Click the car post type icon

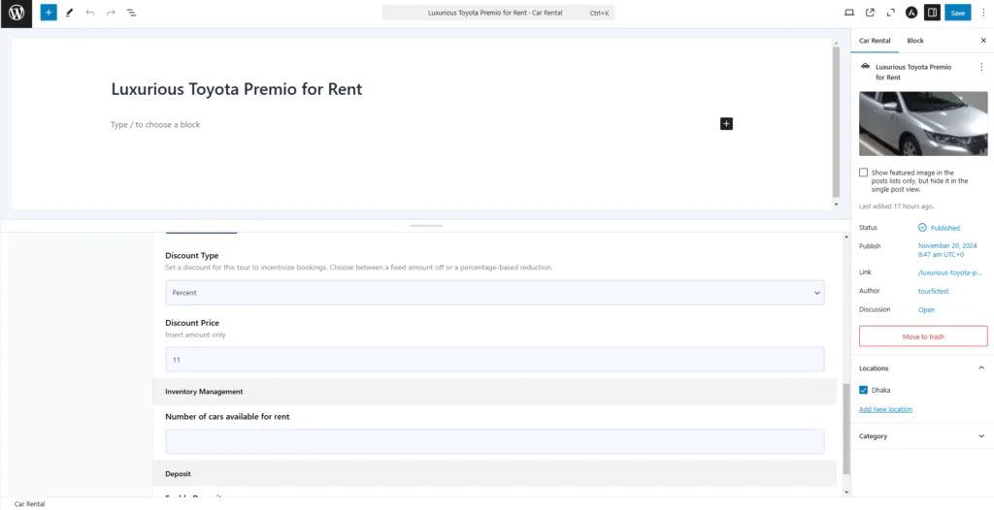click(865, 67)
